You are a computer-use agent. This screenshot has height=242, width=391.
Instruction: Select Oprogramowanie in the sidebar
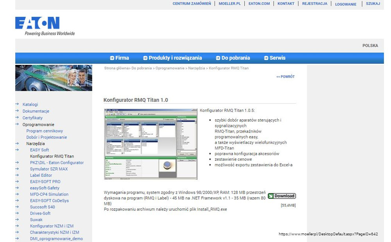[x=38, y=125]
